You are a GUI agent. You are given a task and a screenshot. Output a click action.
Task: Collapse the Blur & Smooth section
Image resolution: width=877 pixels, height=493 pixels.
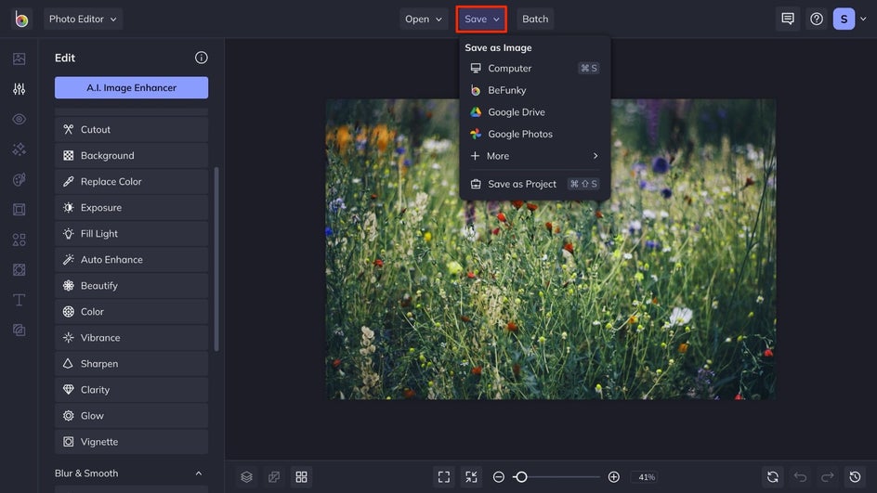(199, 474)
